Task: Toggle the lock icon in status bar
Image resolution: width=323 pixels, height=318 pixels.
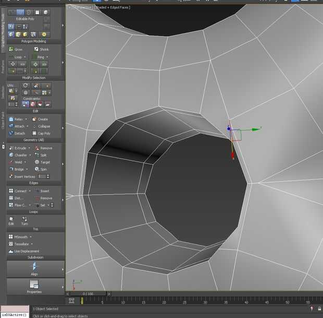Action: tap(319, 309)
